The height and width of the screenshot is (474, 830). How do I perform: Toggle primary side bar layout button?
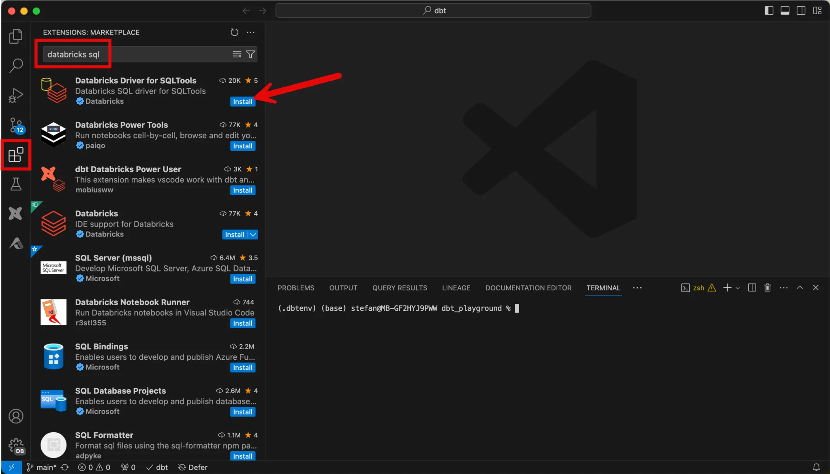pos(769,11)
